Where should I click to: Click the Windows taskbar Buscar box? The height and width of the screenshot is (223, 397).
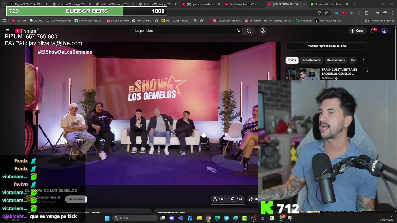coord(134,218)
